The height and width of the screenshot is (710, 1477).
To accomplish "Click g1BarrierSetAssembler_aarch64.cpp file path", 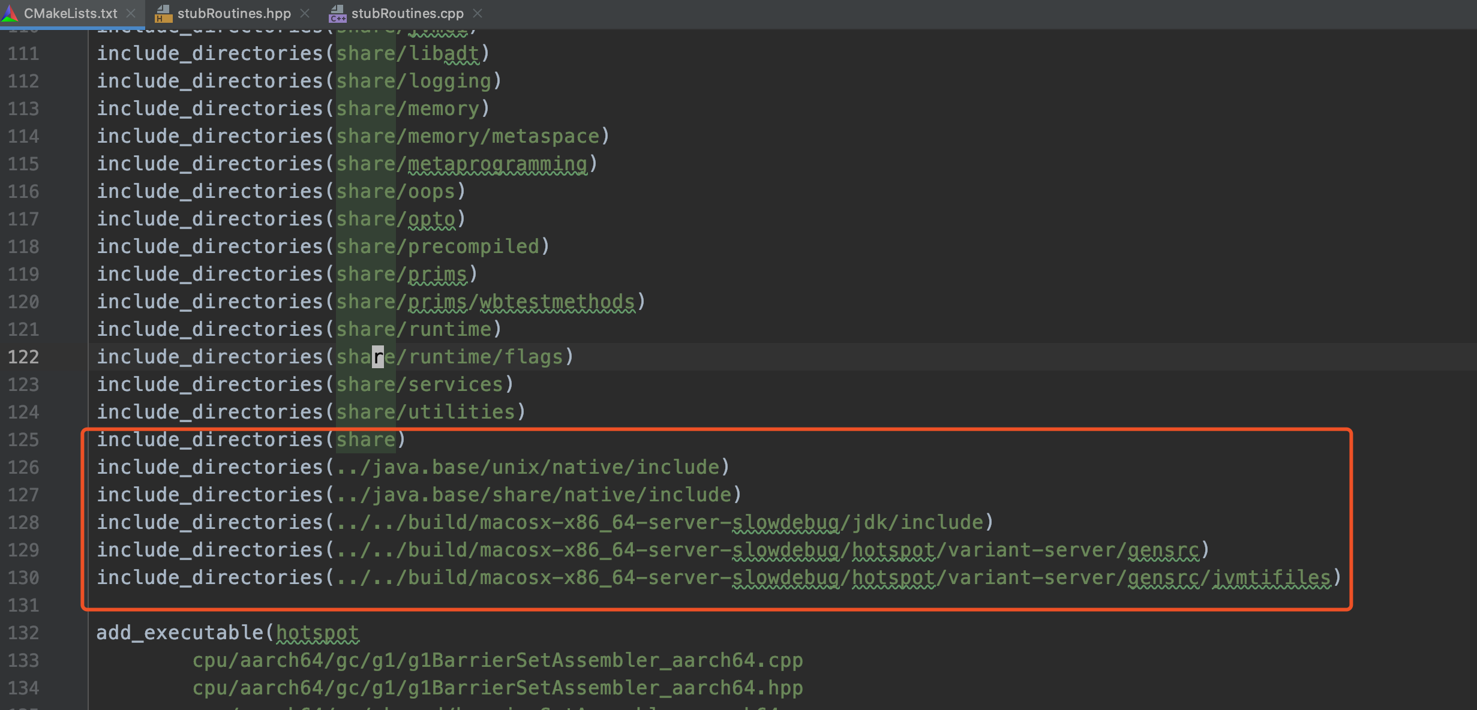I will [x=497, y=660].
